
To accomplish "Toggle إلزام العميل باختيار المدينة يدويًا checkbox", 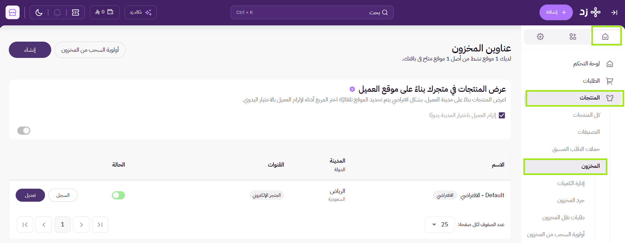I will pos(502,115).
